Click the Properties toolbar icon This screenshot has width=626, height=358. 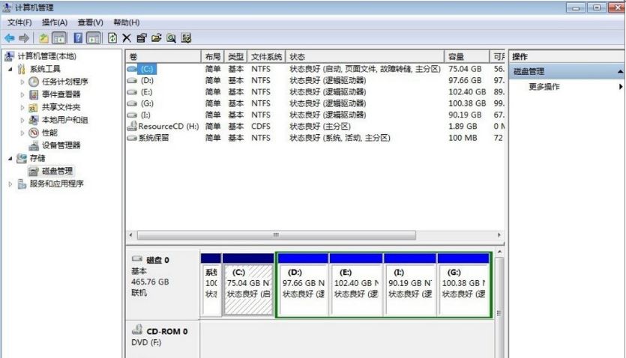click(142, 37)
